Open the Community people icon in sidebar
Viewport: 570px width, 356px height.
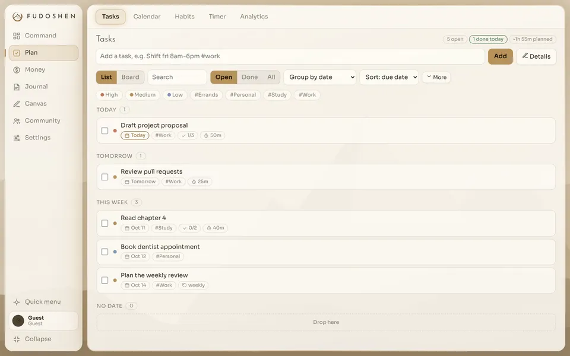coord(17,121)
